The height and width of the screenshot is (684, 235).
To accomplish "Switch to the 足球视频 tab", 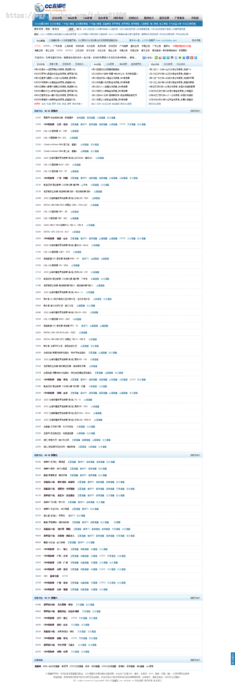I will click(x=66, y=64).
